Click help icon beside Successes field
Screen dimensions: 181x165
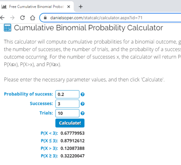coord(82,104)
